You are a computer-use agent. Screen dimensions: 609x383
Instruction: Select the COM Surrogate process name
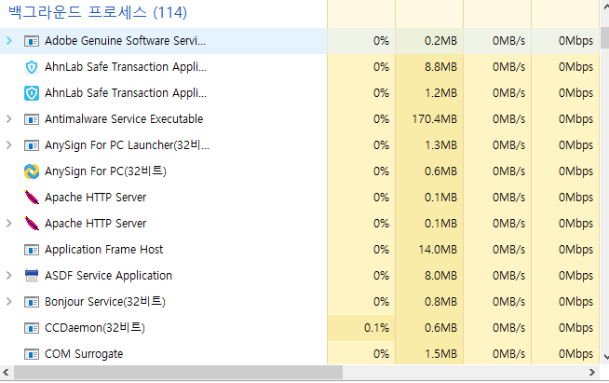tap(84, 354)
